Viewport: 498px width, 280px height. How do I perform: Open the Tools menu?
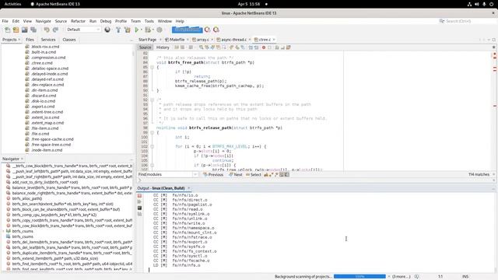click(x=149, y=21)
